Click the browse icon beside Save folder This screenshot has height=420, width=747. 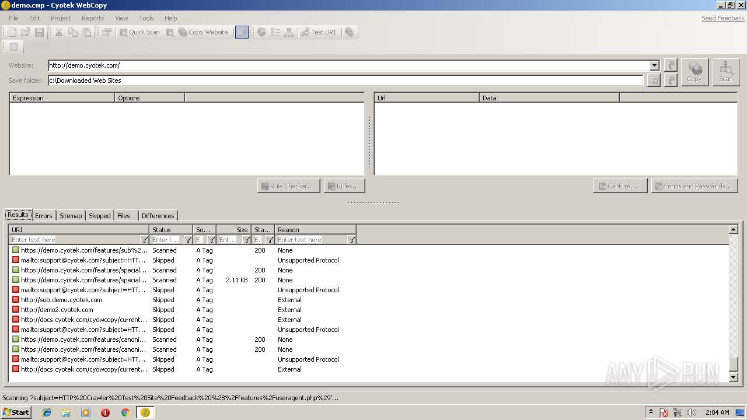[x=654, y=80]
